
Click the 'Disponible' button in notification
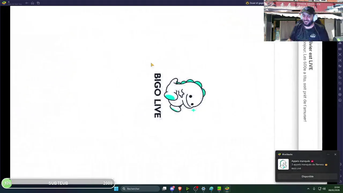307,176
